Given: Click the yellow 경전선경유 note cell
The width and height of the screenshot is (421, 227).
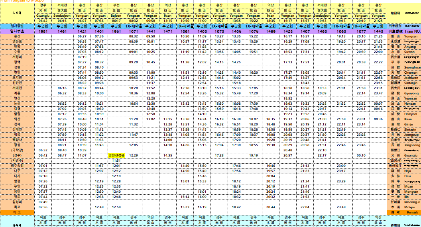Looking at the screenshot, I should pyautogui.click(x=116, y=155).
